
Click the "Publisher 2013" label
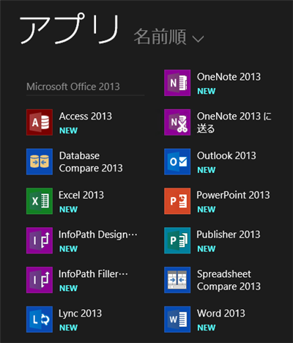click(x=229, y=235)
